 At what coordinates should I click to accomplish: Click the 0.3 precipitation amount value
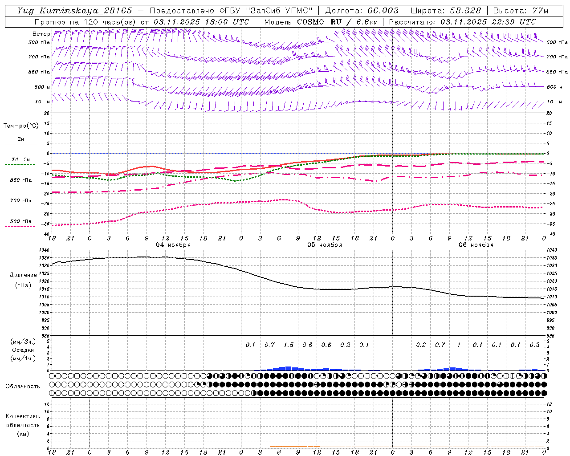[535, 345]
